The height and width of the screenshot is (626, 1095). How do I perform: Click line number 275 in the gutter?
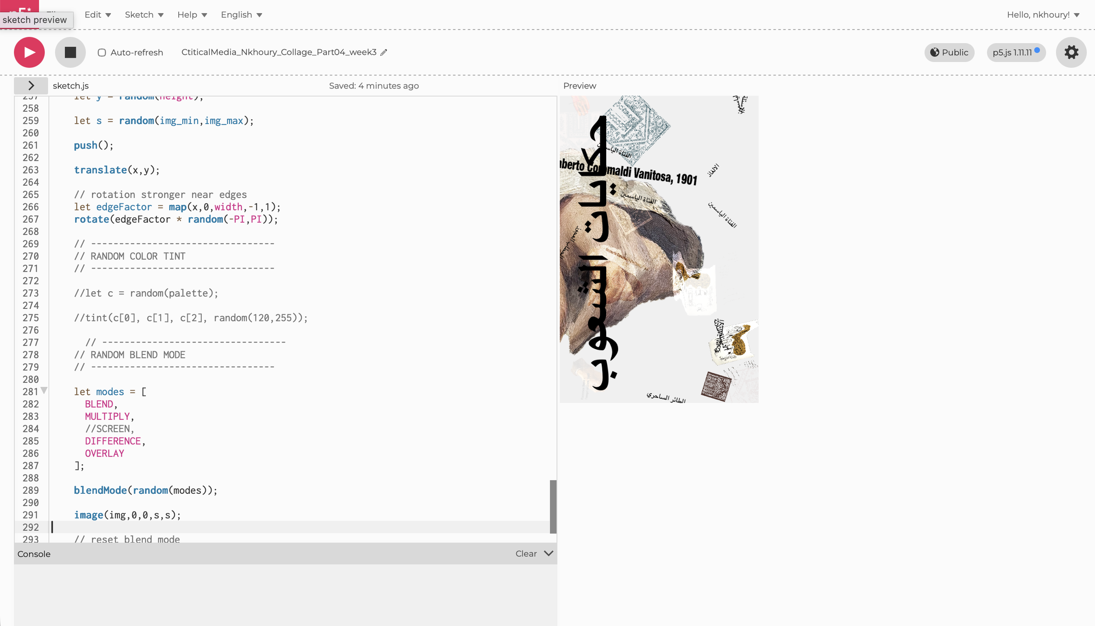pos(31,318)
